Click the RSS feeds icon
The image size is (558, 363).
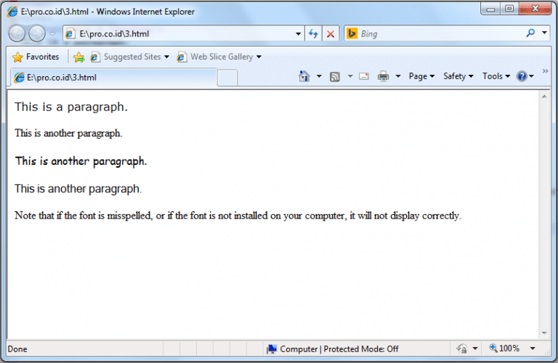(335, 76)
